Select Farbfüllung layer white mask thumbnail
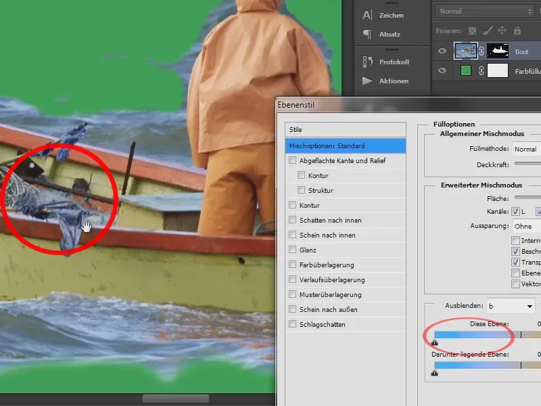 (x=498, y=71)
